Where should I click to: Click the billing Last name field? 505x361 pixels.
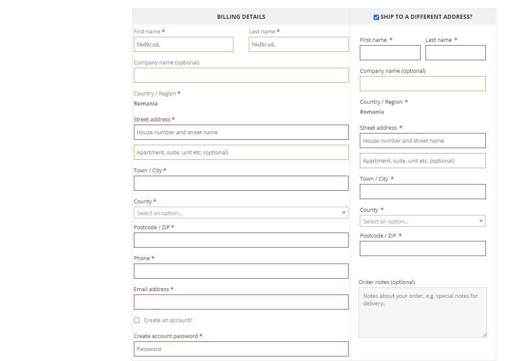tap(299, 44)
